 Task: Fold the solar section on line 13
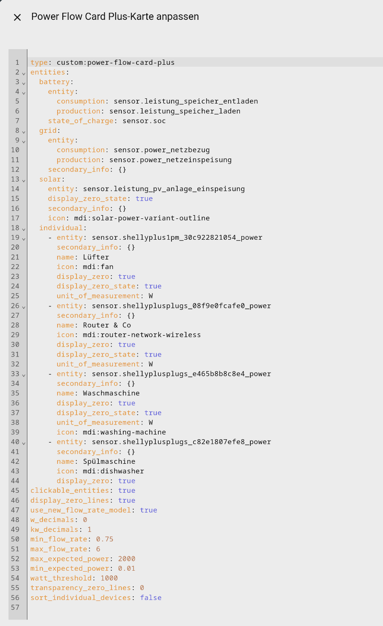pos(24,180)
